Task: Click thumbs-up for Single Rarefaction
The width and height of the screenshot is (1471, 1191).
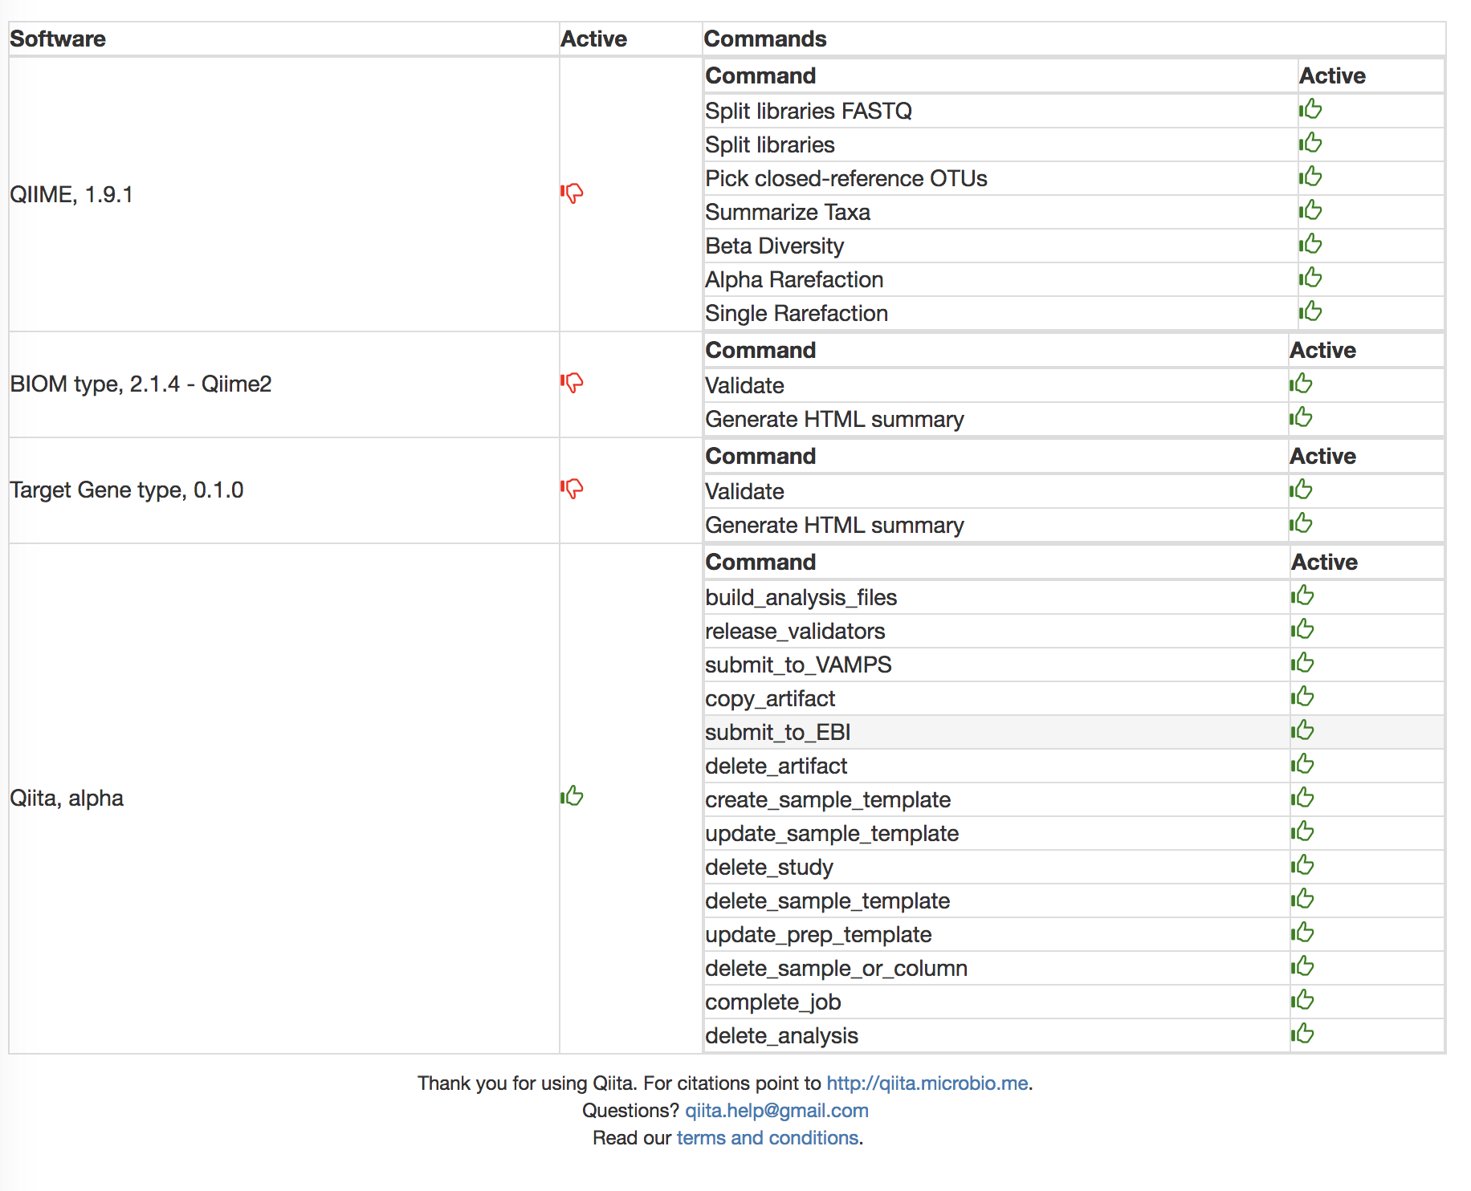Action: (1310, 311)
